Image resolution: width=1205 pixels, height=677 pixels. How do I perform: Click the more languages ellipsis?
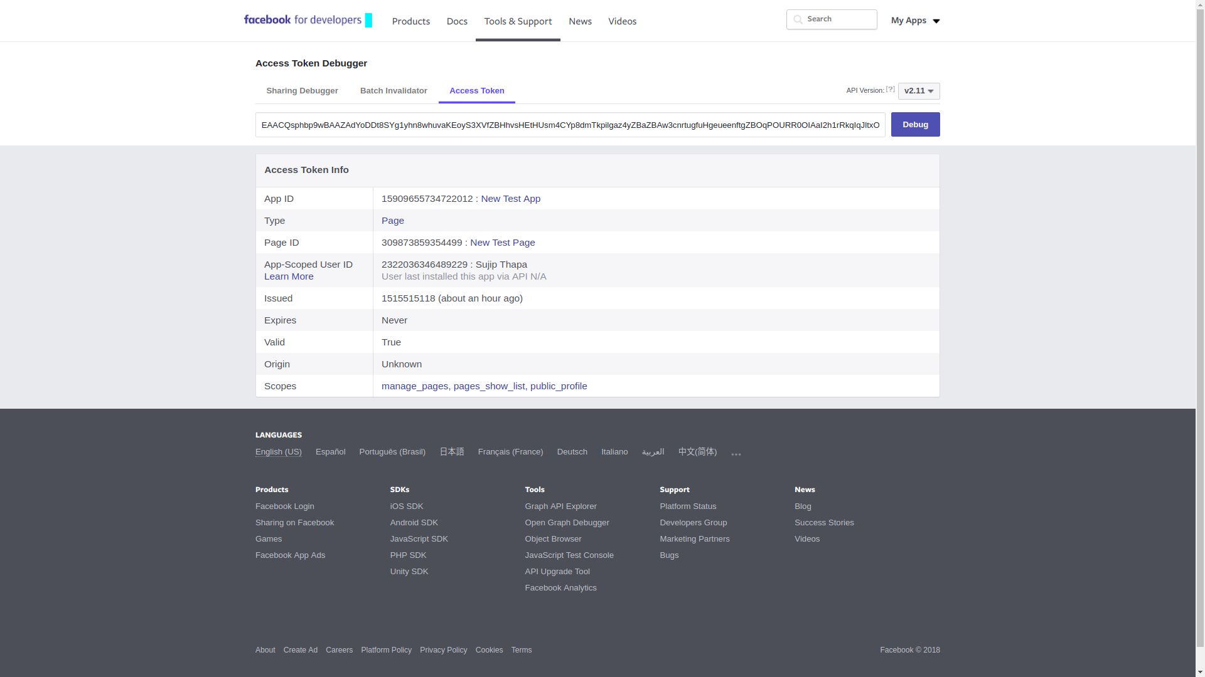pos(736,453)
